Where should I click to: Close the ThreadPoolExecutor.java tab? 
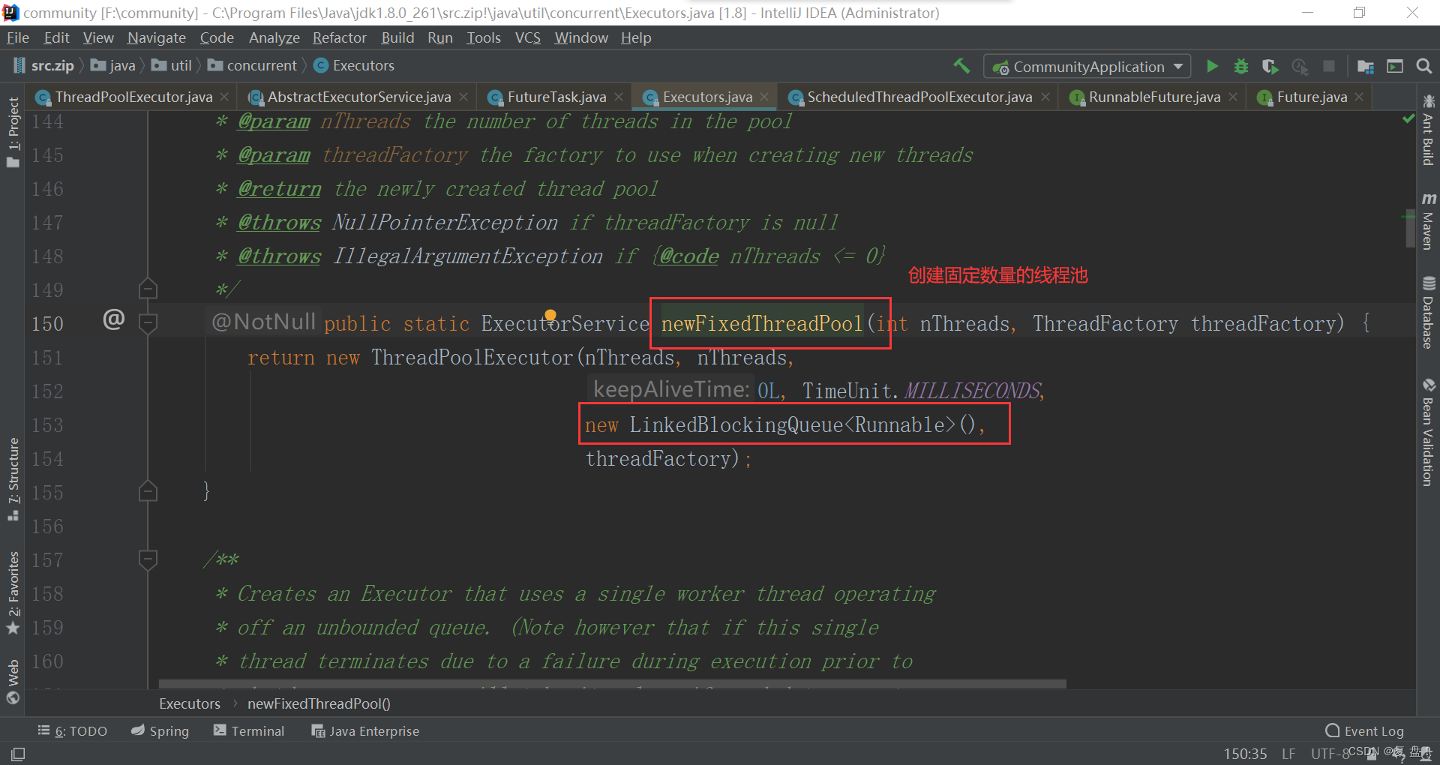point(224,97)
